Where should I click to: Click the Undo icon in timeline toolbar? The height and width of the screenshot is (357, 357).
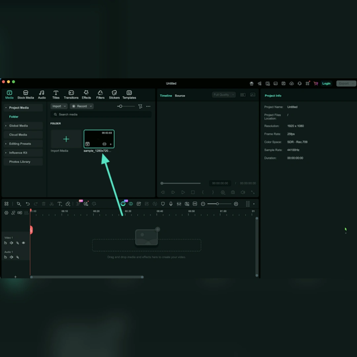point(27,204)
